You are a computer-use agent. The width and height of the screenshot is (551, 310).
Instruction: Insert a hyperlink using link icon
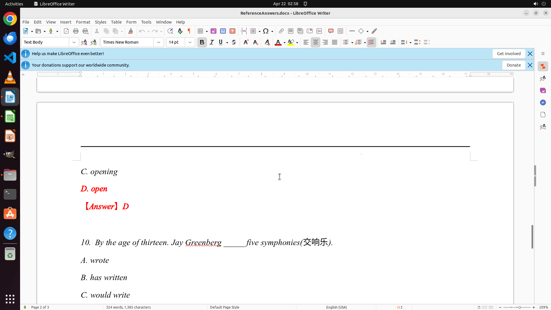point(281,31)
